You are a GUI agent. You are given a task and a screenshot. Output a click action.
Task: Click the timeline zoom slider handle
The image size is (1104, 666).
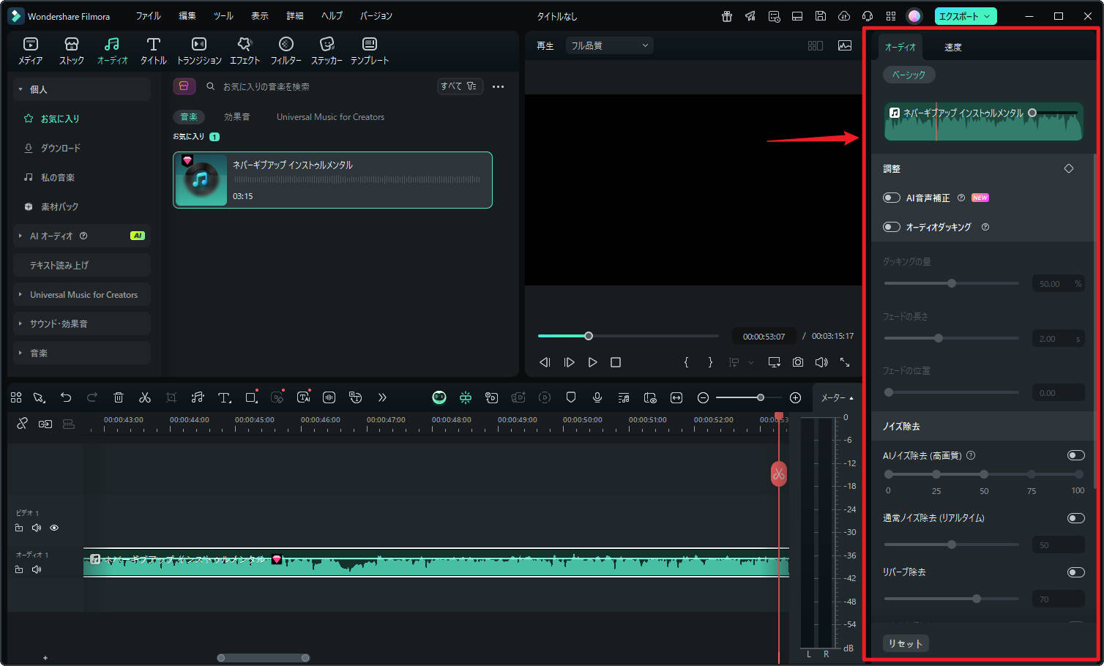pyautogui.click(x=761, y=397)
